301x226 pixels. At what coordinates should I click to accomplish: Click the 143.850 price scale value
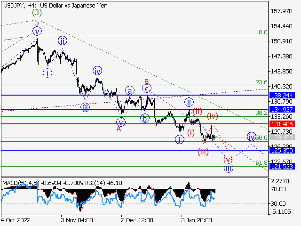281,71
